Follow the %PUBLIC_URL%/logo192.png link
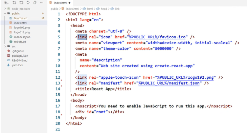 185,77
